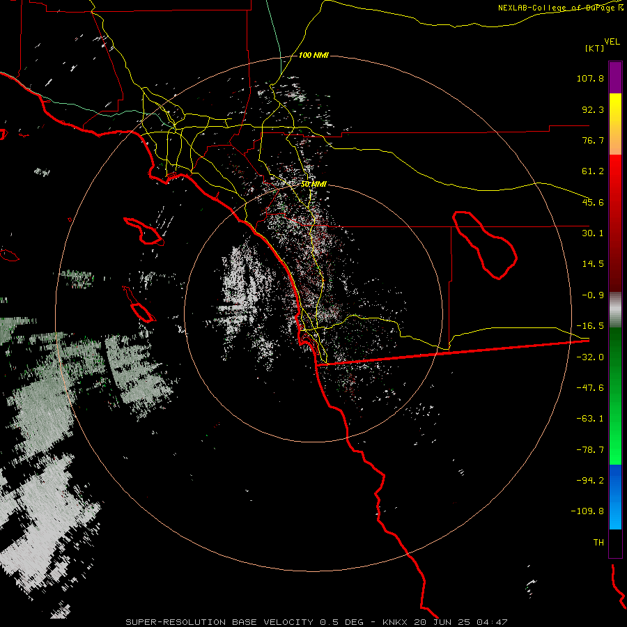Click the 0.5 DEG elevation text
627x627 pixels.
pyautogui.click(x=341, y=622)
